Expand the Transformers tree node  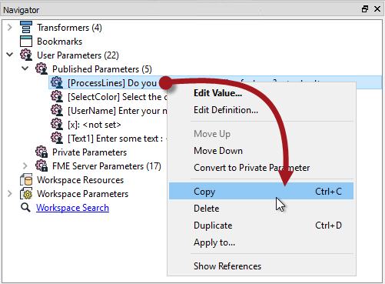(x=10, y=27)
